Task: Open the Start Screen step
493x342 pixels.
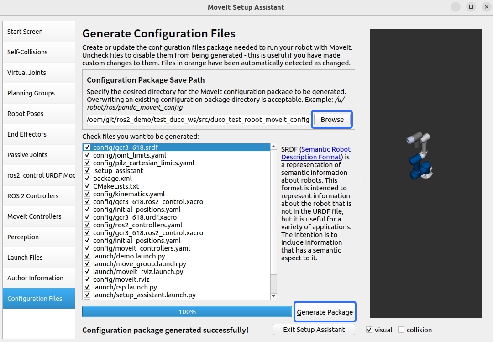Action: pos(39,32)
